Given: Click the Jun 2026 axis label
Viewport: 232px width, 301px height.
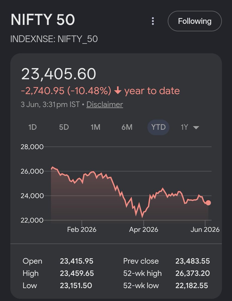Looking at the screenshot, I should [205, 230].
